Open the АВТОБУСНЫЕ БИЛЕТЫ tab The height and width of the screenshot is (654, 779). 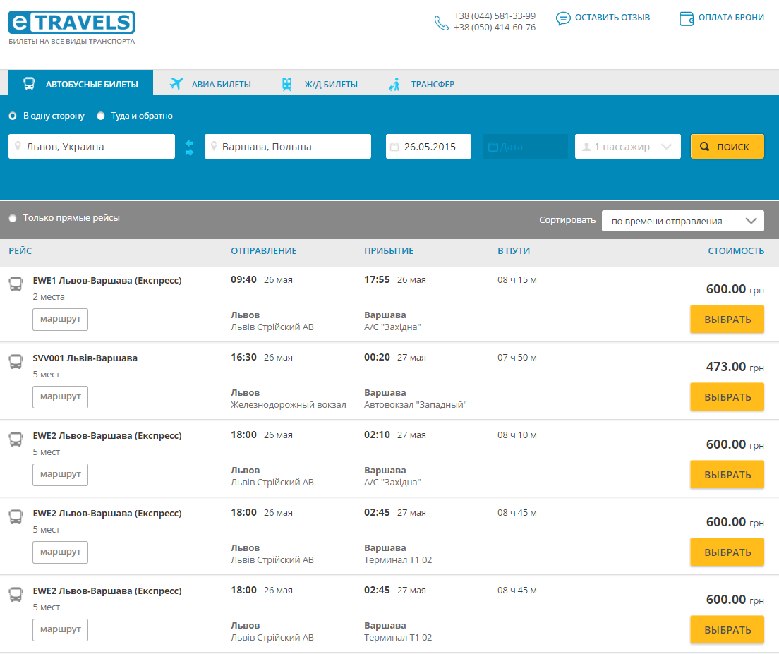80,83
